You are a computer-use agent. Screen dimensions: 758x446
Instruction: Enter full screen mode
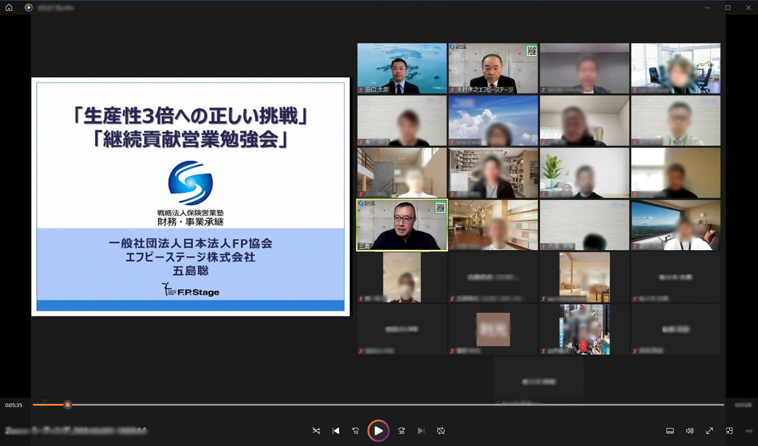pos(710,431)
